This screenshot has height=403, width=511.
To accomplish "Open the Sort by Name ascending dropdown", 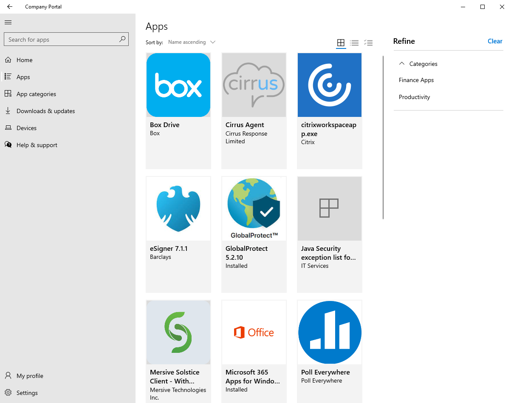I will tap(192, 42).
